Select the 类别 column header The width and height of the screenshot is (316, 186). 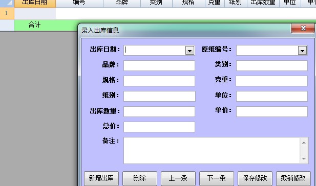pyautogui.click(x=156, y=4)
